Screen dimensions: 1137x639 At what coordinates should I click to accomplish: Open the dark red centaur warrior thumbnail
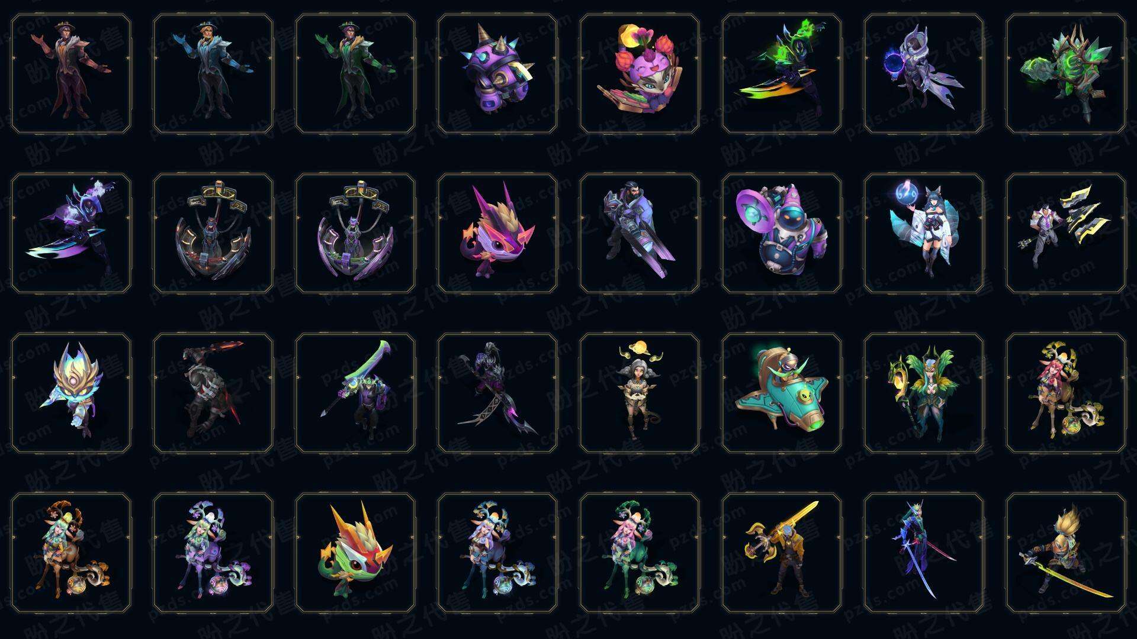tap(213, 393)
